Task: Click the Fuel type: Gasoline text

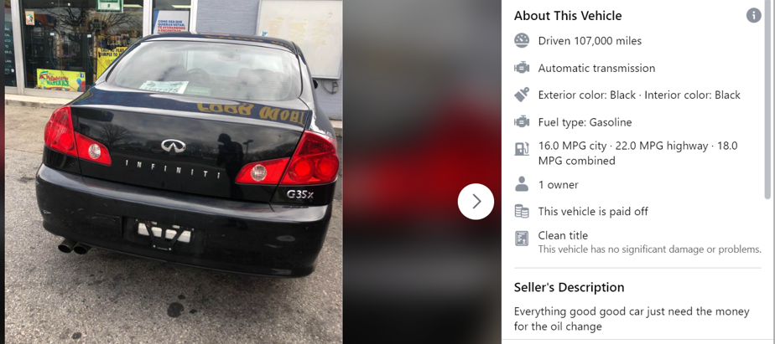Action: tap(585, 122)
